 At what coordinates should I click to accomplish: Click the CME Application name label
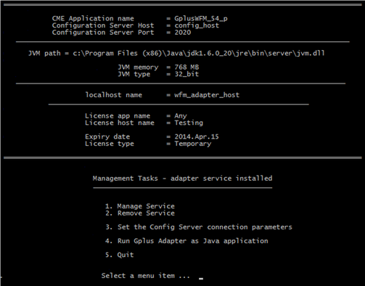[93, 19]
